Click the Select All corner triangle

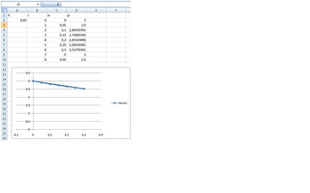(x=3, y=10)
